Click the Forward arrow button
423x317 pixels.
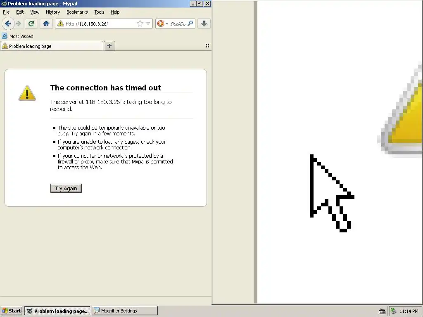coord(19,24)
